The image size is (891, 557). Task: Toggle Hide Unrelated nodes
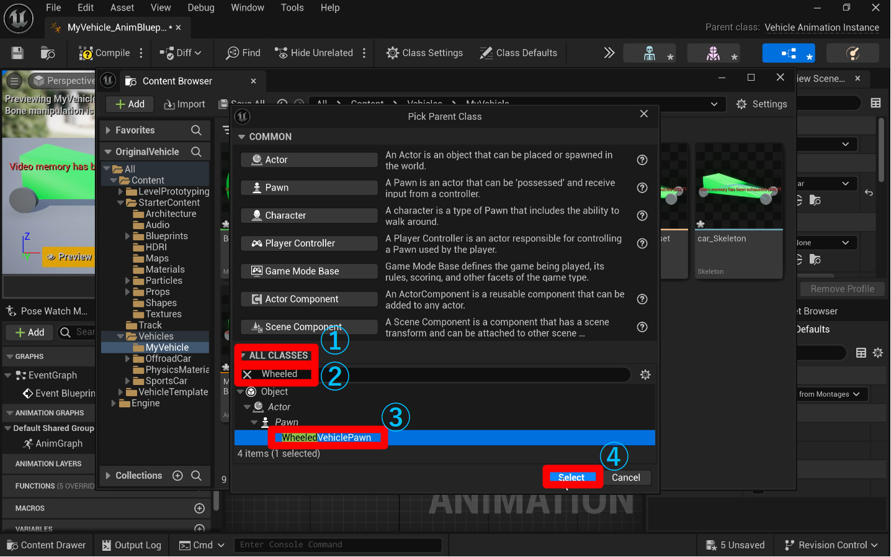click(x=314, y=53)
